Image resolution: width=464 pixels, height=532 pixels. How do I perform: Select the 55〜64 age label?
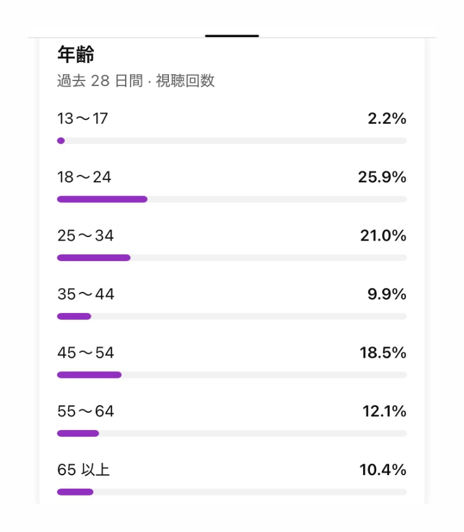(85, 411)
